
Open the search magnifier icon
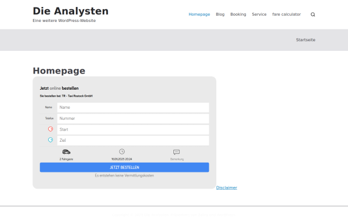[313, 14]
